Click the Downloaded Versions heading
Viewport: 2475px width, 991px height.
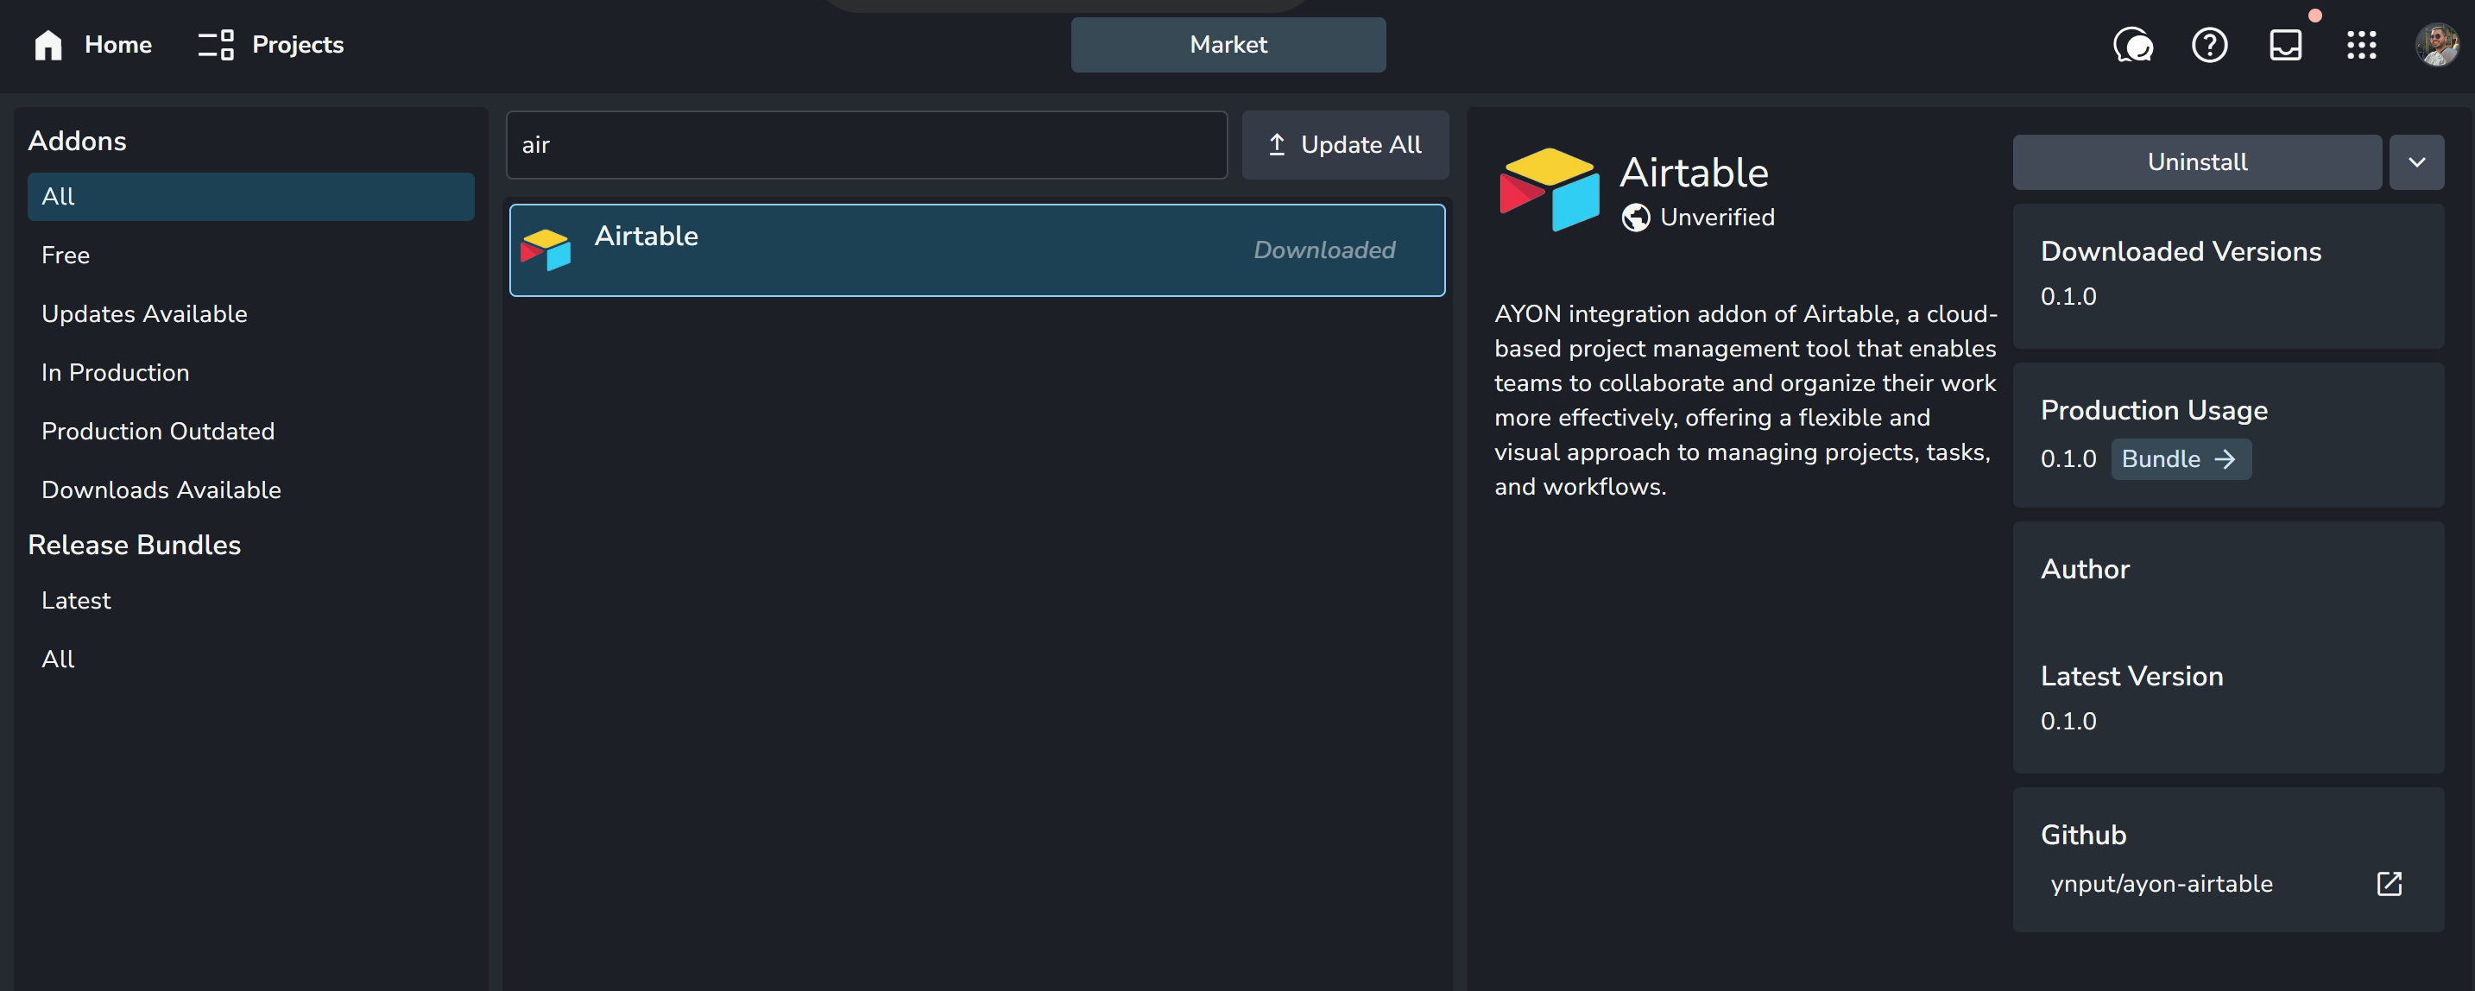2180,252
